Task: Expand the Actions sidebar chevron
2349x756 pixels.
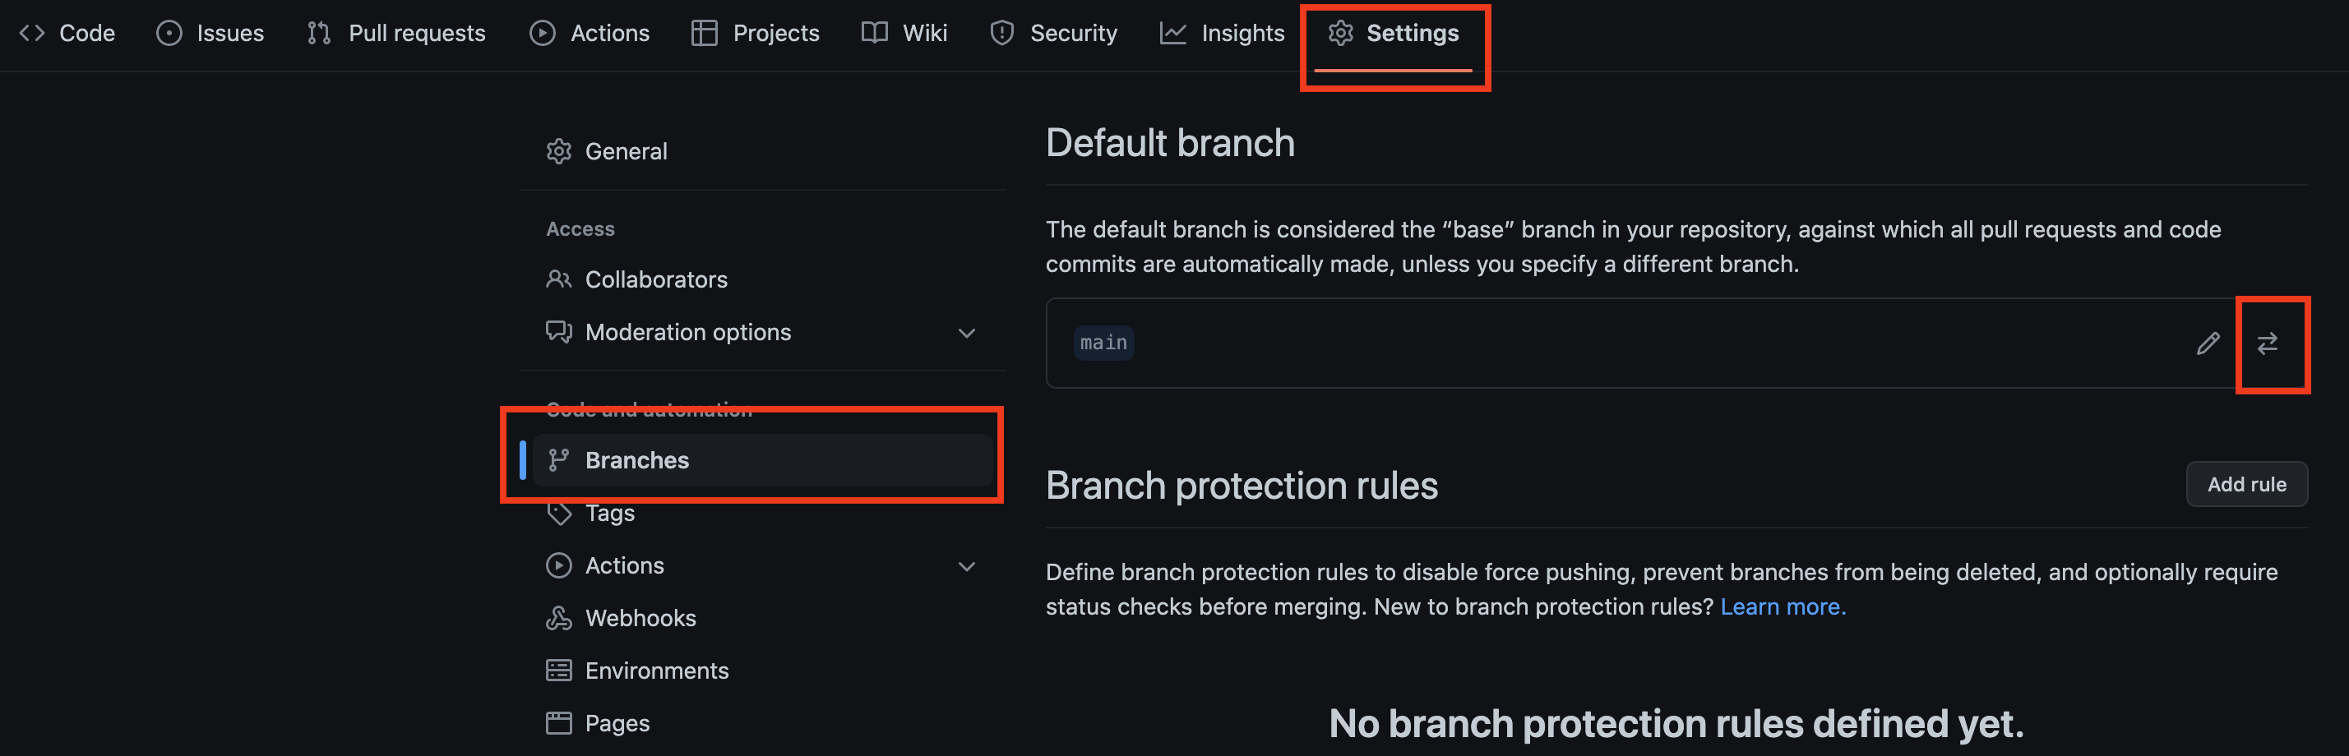Action: coord(967,565)
